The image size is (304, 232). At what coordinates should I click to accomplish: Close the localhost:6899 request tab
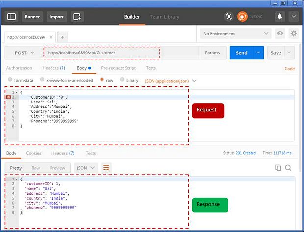[51, 37]
